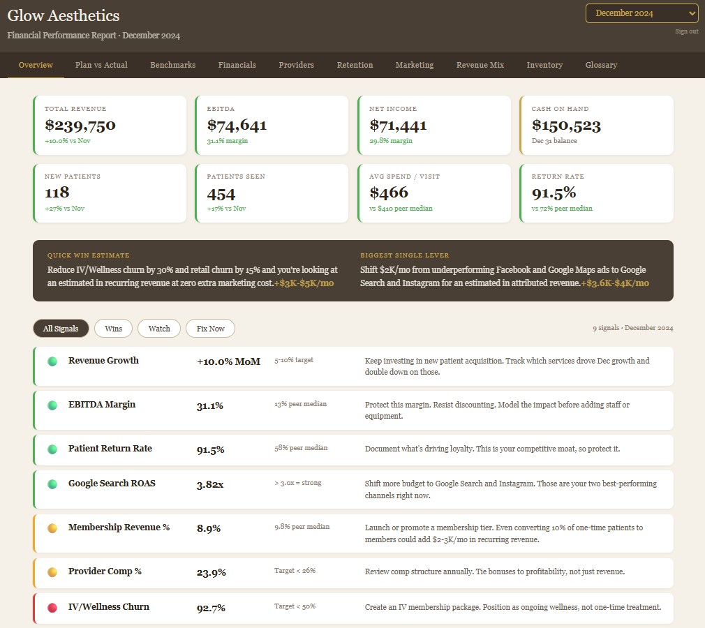
Task: Open the Glossary tab
Action: (601, 65)
